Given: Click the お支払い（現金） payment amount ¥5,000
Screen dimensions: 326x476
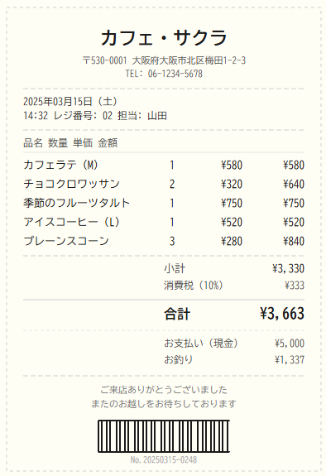Looking at the screenshot, I should tap(290, 343).
